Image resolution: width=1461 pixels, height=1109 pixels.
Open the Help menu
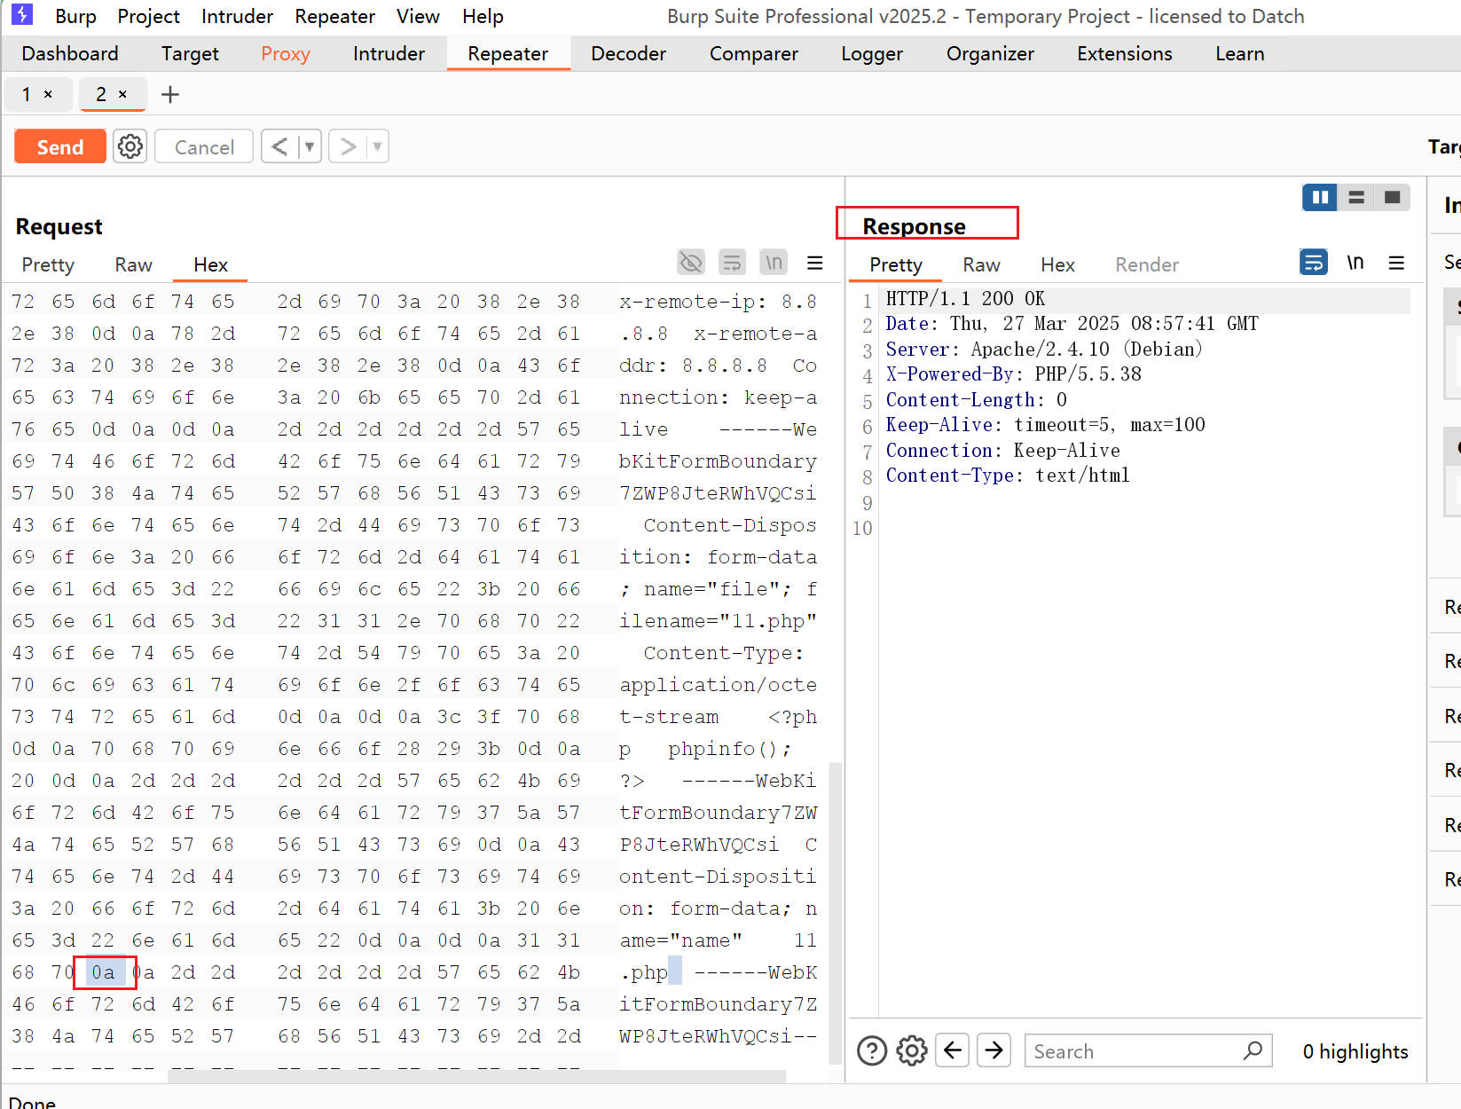point(483,16)
